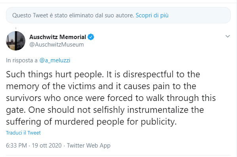
Task: Click the word "instrumentalize" in the tweet
Action: pyautogui.click(x=157, y=110)
